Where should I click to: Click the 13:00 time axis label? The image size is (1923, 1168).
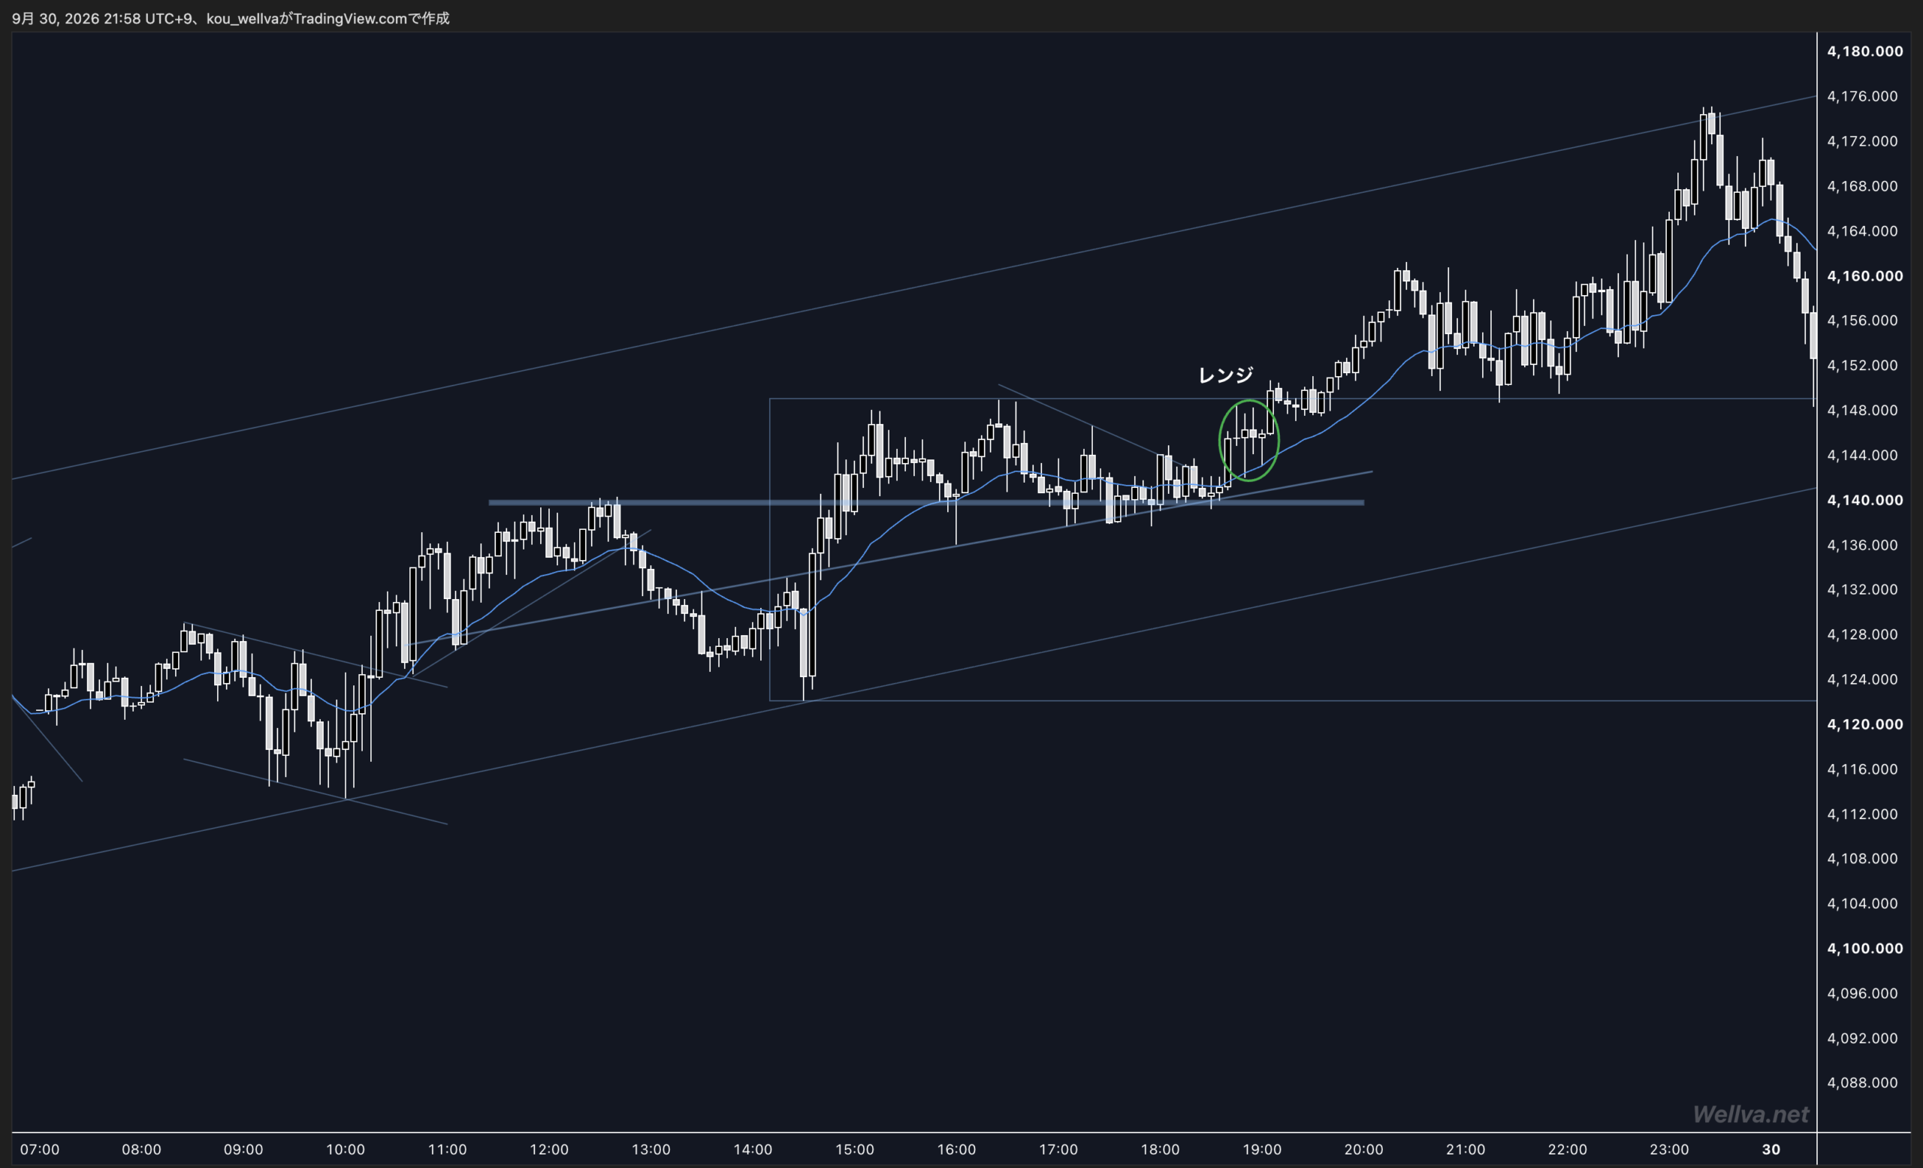651,1149
